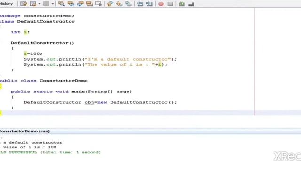This screenshot has width=301, height=169.
Task: Open the History view tab
Action: [x=6, y=4]
